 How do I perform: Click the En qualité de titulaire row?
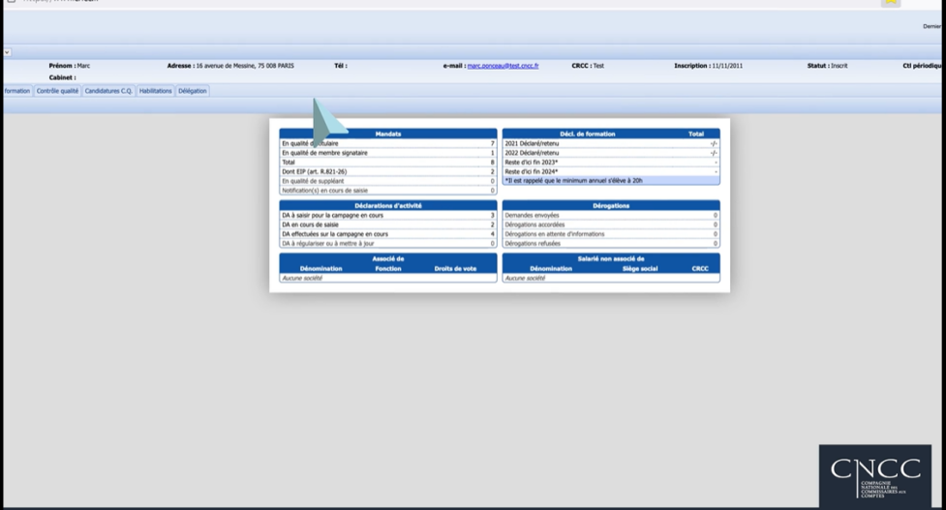coord(388,143)
